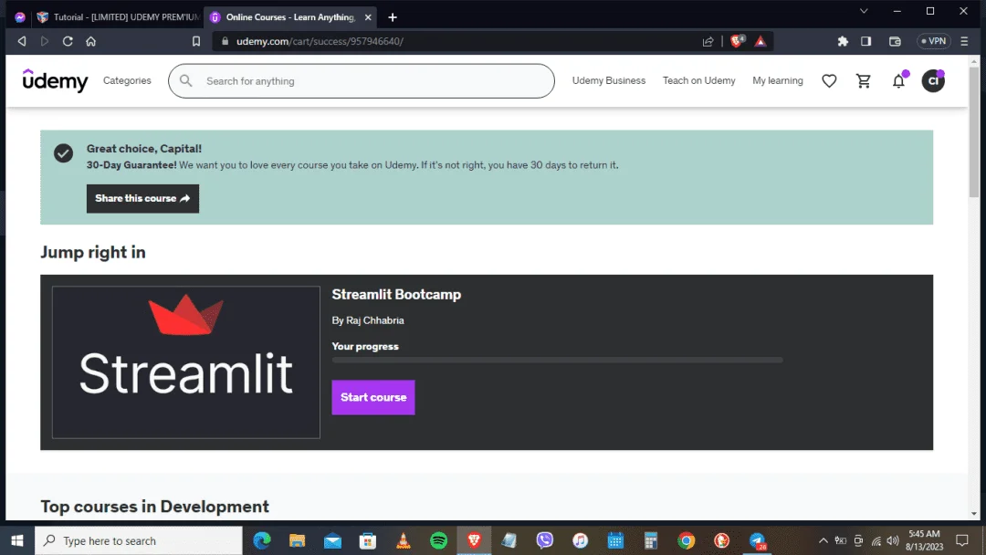The width and height of the screenshot is (986, 555).
Task: Click the browser forward arrow
Action: coord(45,41)
